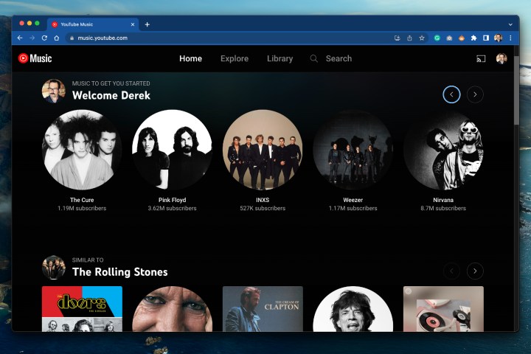Open the Library tab
531x354 pixels.
280,59
